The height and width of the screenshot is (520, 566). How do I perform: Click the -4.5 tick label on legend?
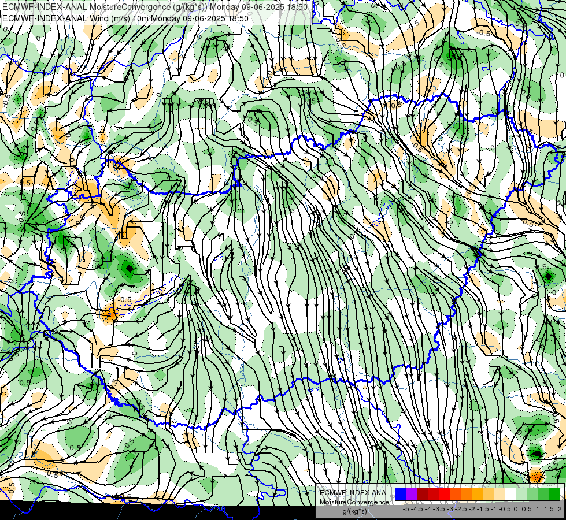pos(417,509)
